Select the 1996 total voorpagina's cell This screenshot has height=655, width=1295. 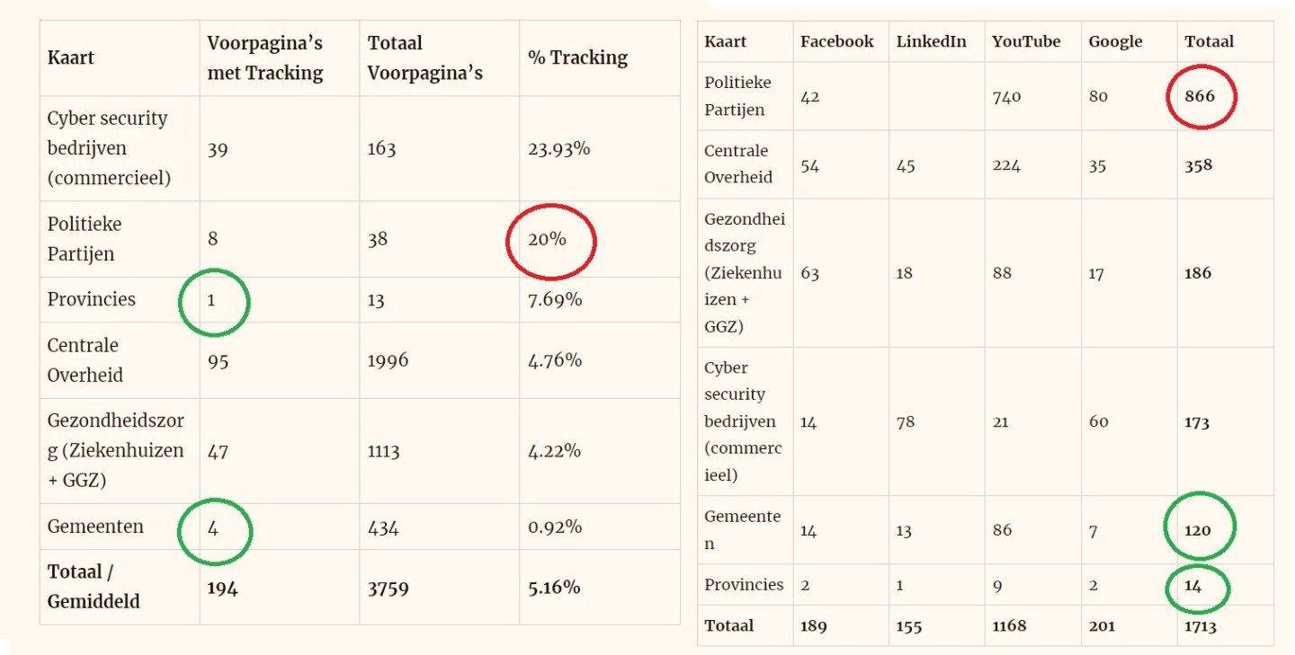pyautogui.click(x=388, y=360)
